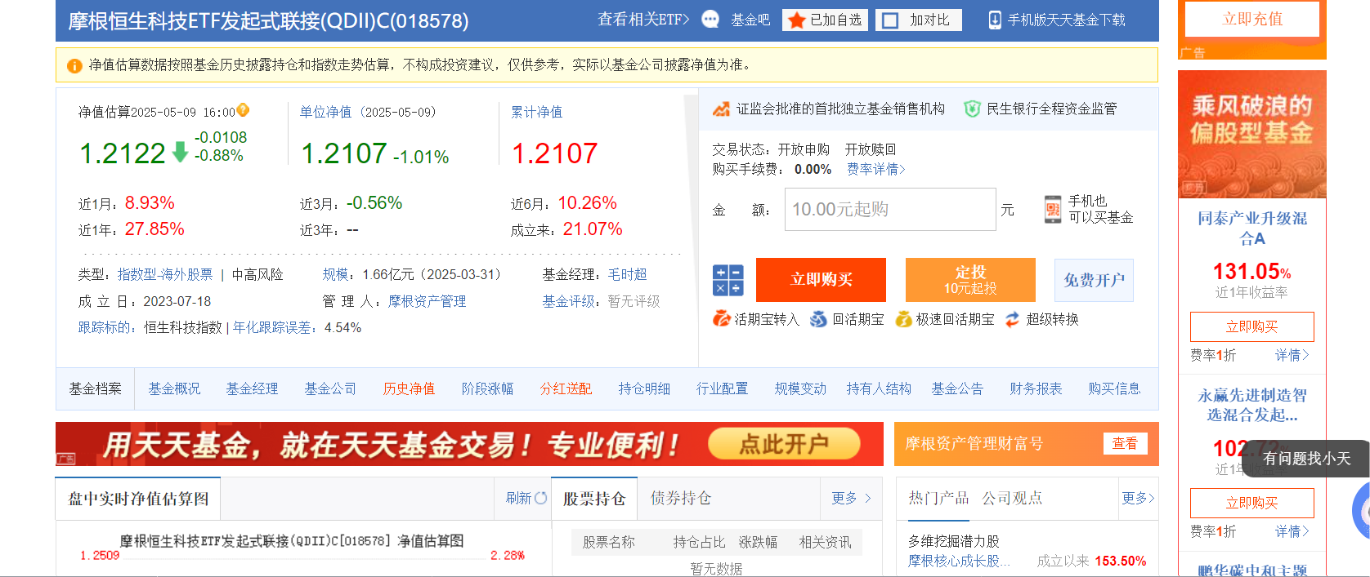The width and height of the screenshot is (1370, 577).
Task: Click the refresh circle icon next to 刷新
Action: (x=540, y=498)
